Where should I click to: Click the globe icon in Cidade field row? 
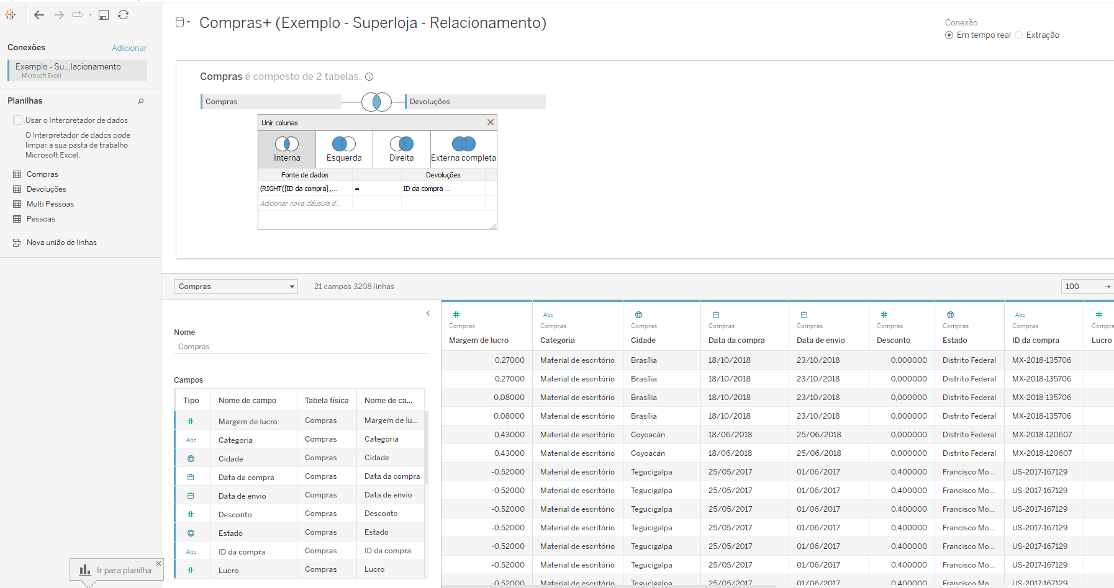pos(191,459)
